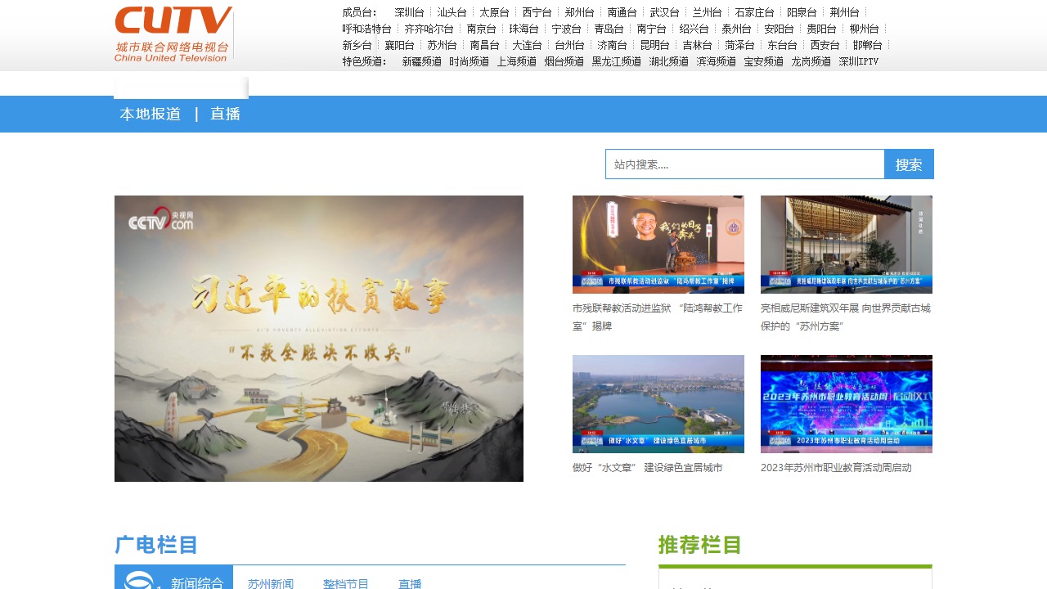Visit the 呼和浩特台 link
This screenshot has height=589, width=1047.
tap(367, 29)
